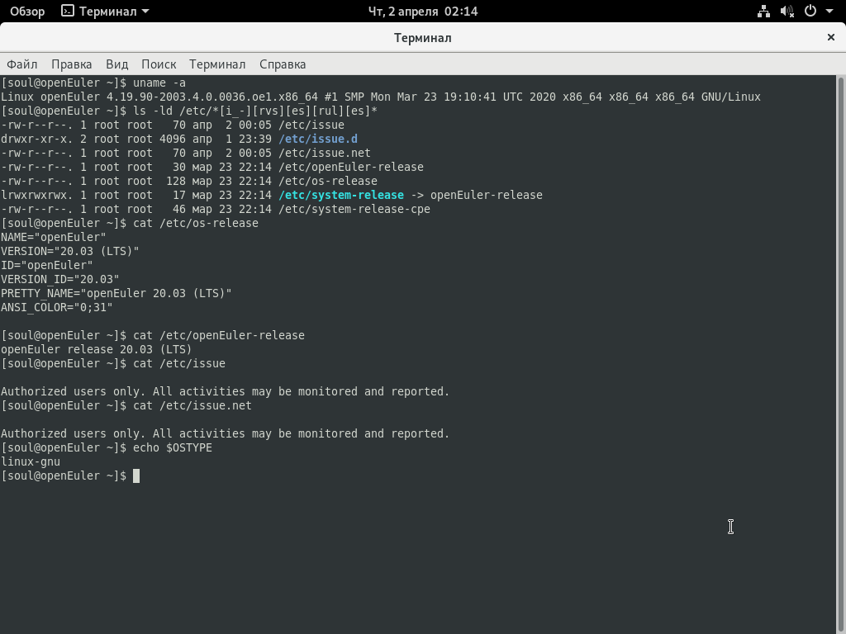The height and width of the screenshot is (634, 846).
Task: Open the Терминал menu in menubar
Action: click(x=217, y=64)
